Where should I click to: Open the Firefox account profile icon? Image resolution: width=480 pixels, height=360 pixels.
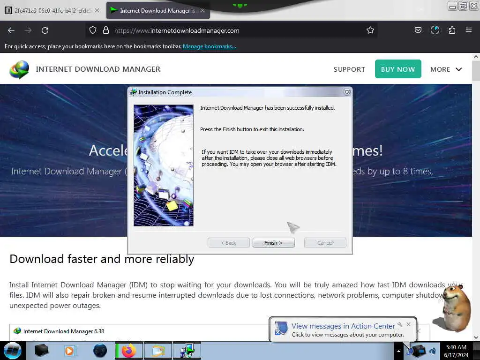[x=435, y=30]
